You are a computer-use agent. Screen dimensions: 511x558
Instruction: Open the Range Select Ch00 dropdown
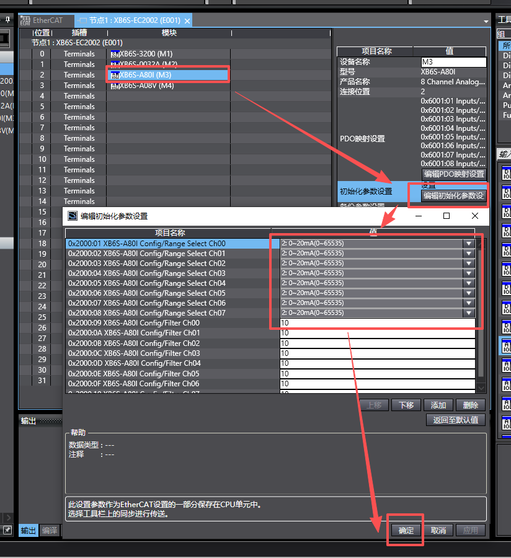[469, 244]
